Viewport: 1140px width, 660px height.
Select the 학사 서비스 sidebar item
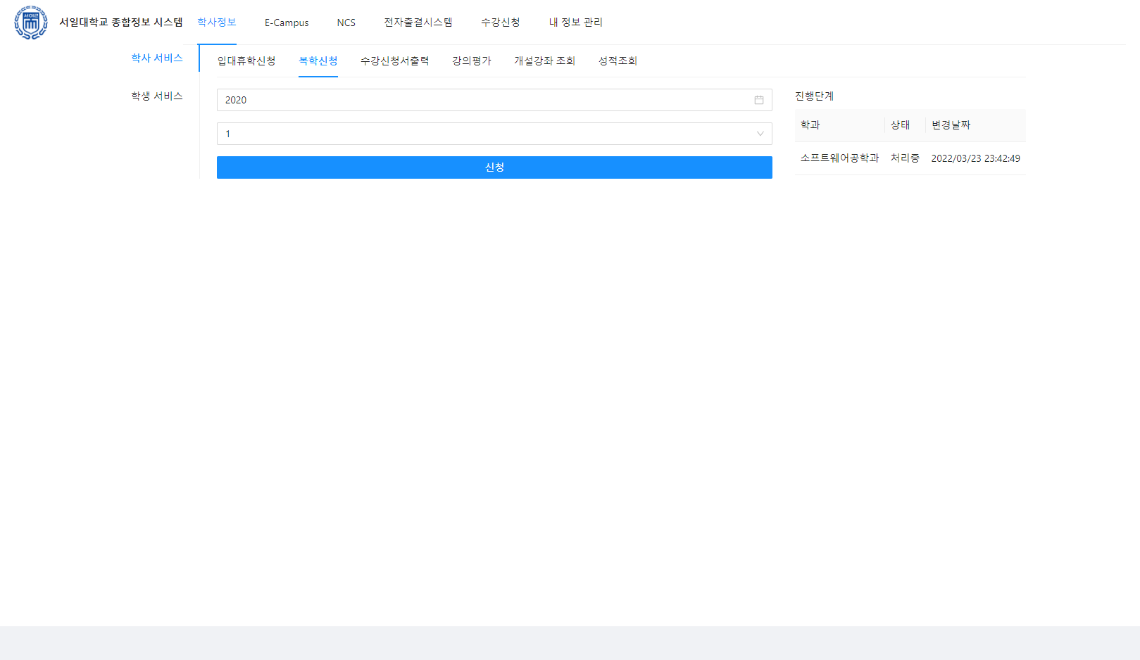click(x=156, y=58)
